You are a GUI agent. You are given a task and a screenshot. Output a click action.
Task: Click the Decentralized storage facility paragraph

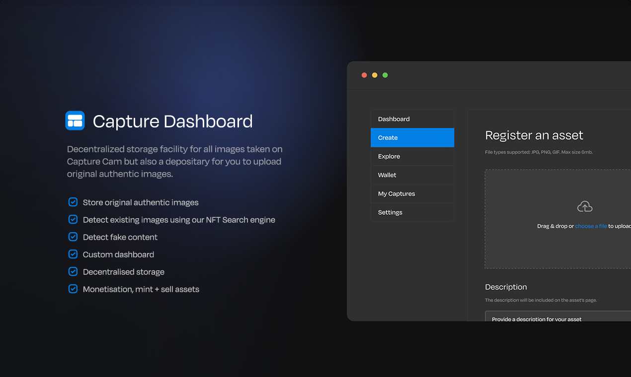175,162
